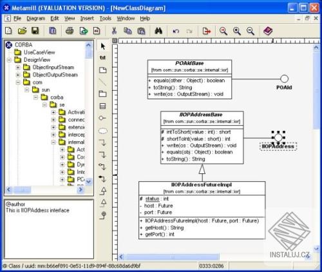Open help via the red book icon

(268, 31)
